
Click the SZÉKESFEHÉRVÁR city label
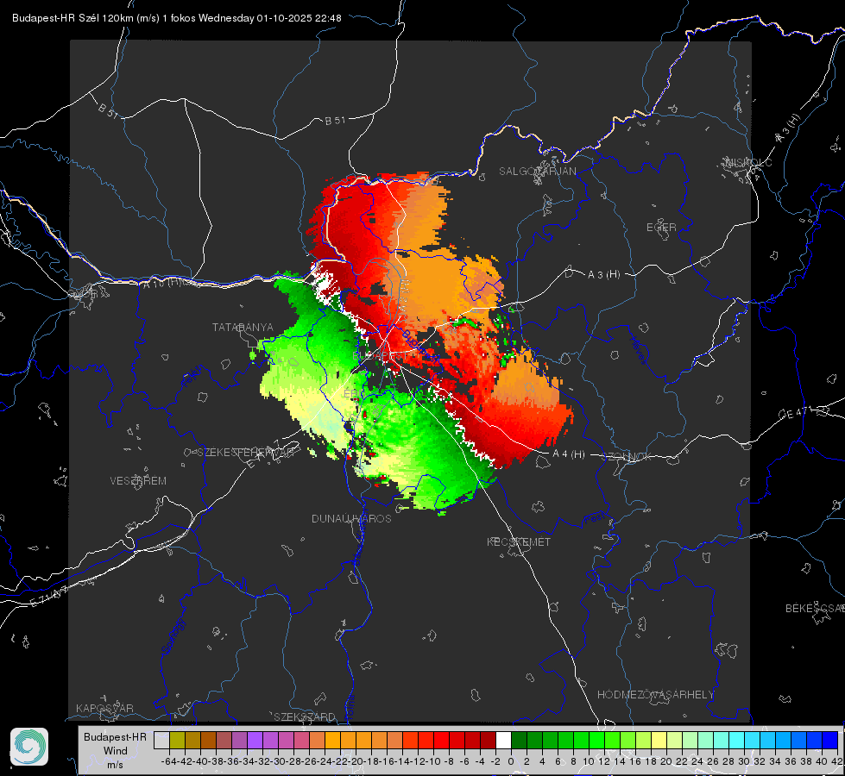pos(246,453)
